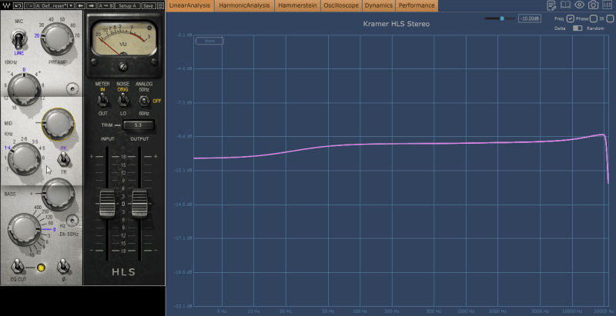
Task: Open the Oscilloscope tab
Action: tap(341, 5)
